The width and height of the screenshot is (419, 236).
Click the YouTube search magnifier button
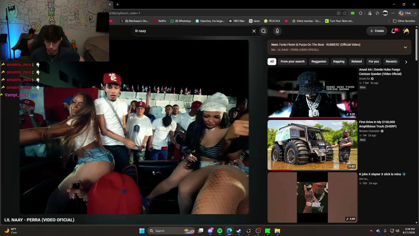264,31
